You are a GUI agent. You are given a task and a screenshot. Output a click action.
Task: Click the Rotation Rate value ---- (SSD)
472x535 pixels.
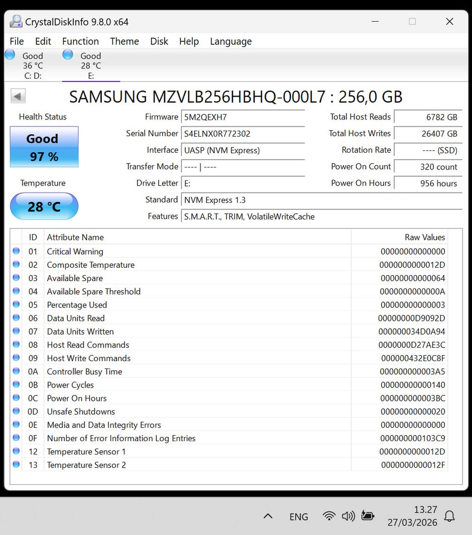point(428,150)
